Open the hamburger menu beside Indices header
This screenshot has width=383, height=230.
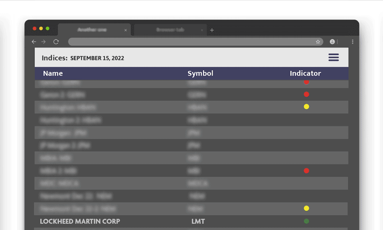point(333,57)
